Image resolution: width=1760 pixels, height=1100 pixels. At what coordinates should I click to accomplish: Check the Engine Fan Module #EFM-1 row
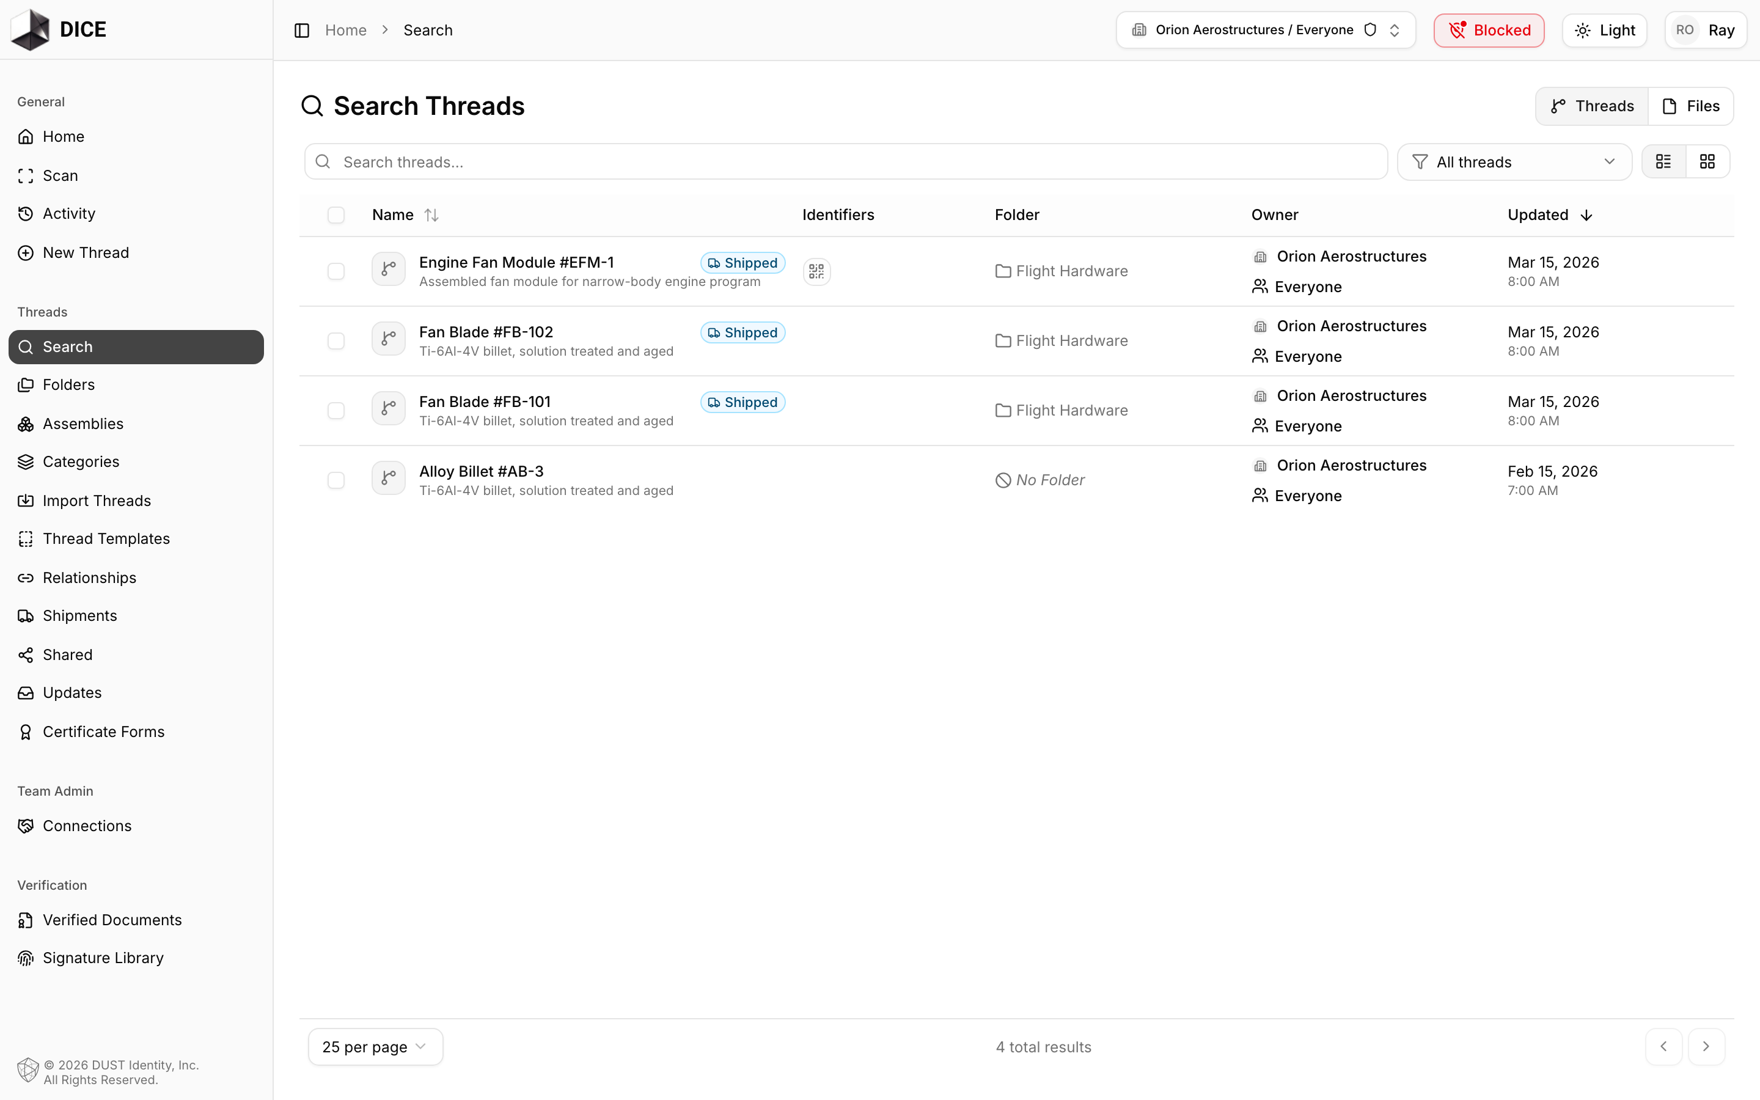336,271
